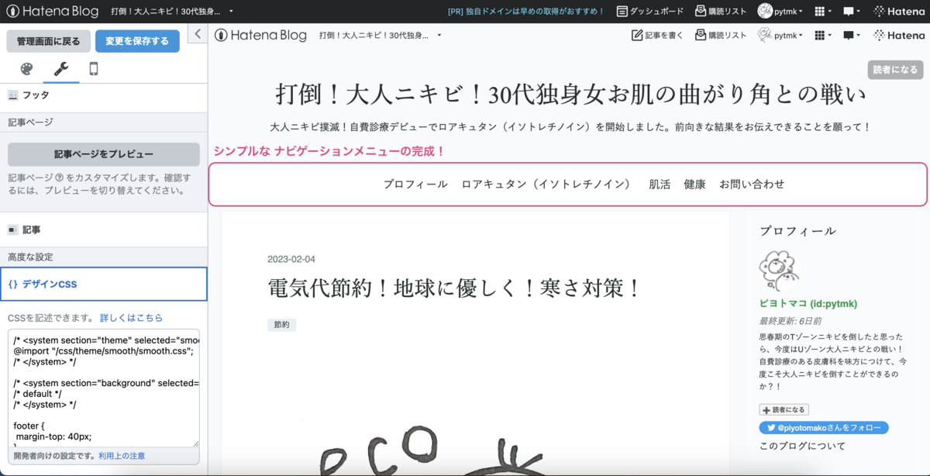Expand the フッタ section
This screenshot has height=476, width=930.
(x=103, y=95)
